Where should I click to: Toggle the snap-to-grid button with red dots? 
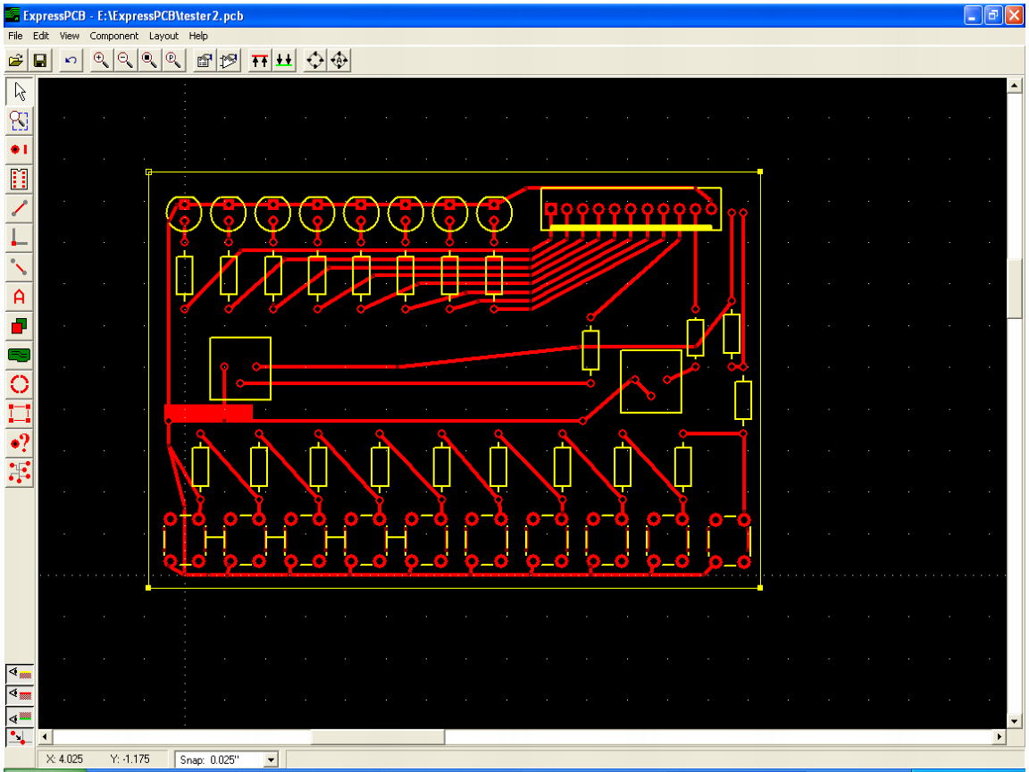(20, 738)
